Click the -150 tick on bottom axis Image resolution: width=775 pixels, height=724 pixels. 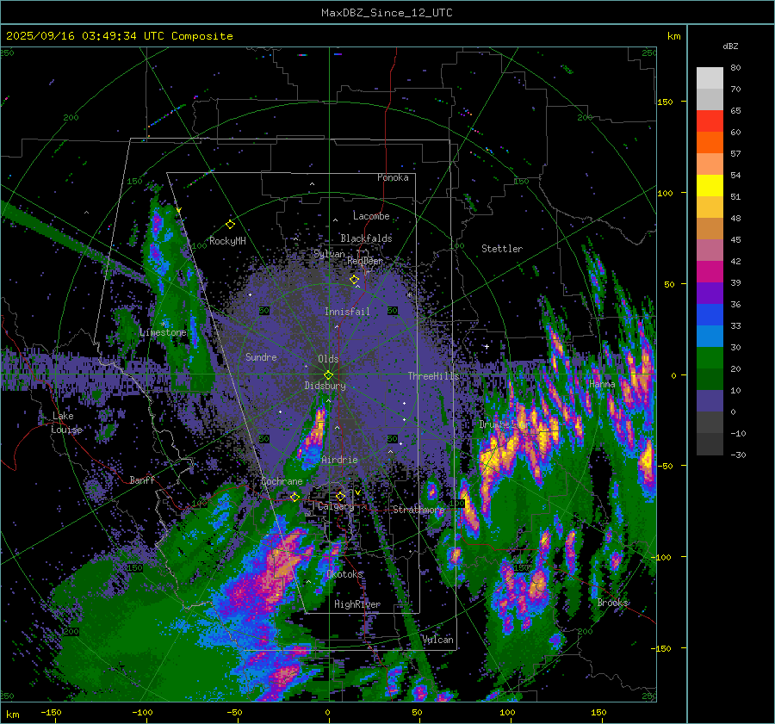[51, 712]
